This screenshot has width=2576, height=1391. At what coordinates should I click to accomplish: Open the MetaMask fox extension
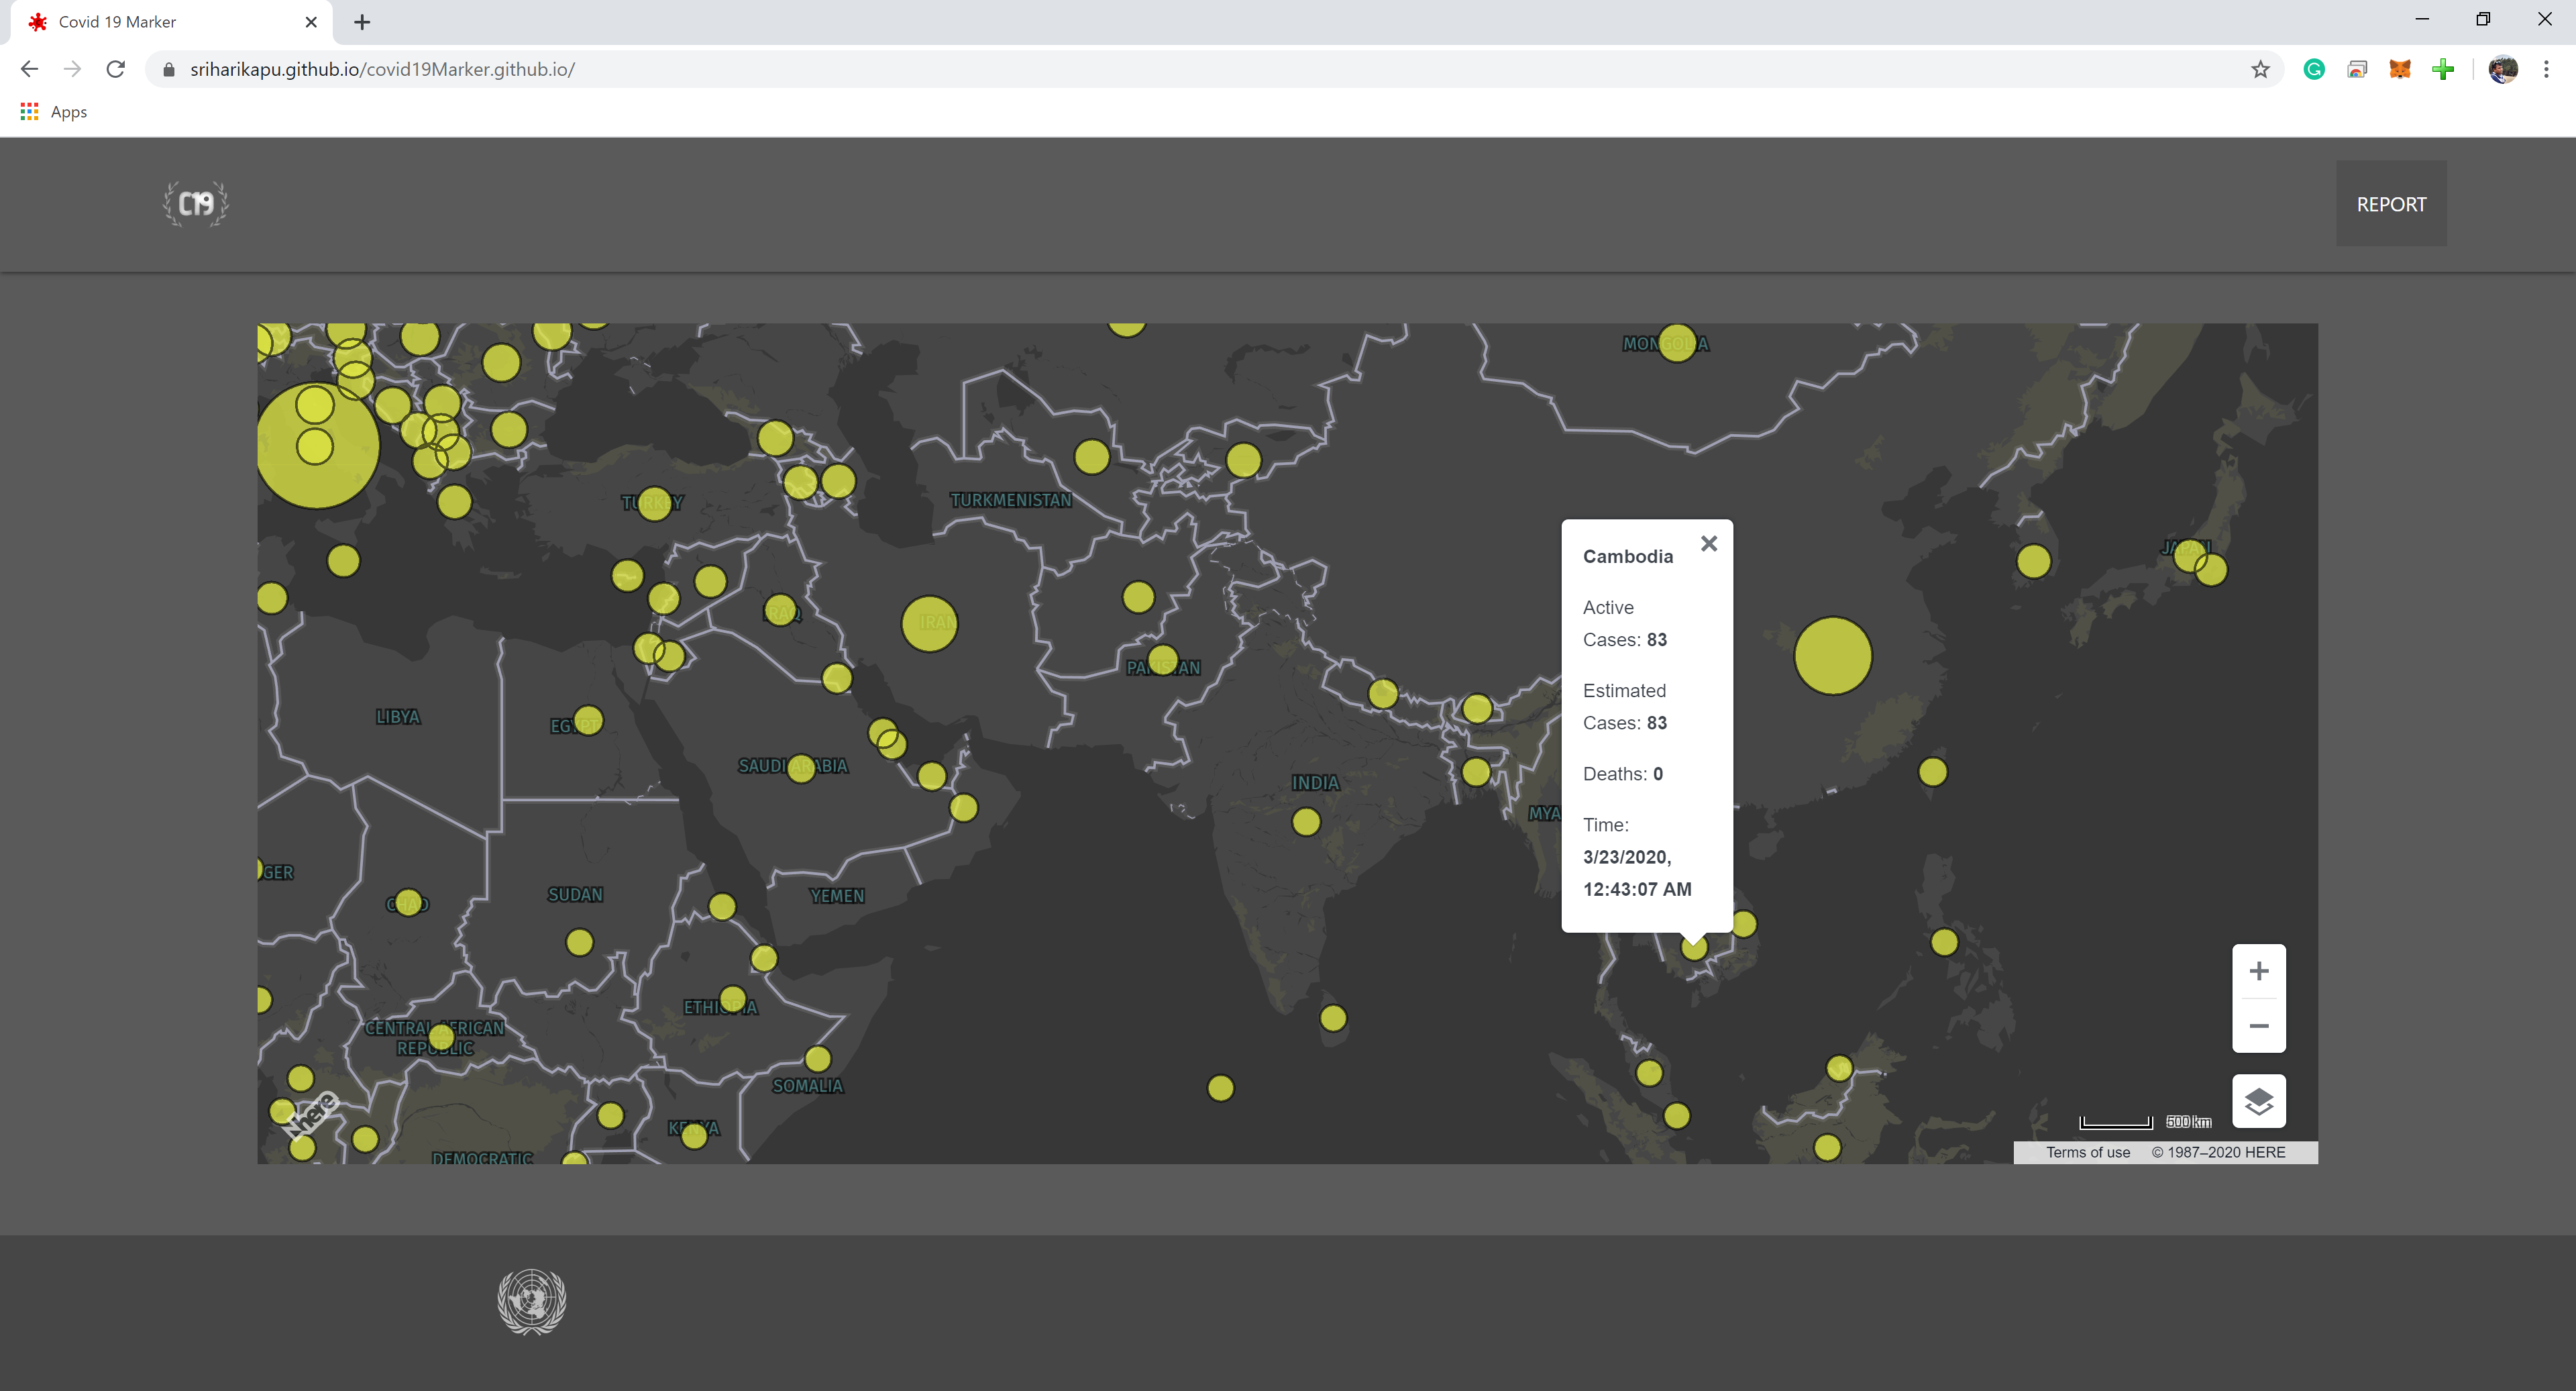[2400, 69]
